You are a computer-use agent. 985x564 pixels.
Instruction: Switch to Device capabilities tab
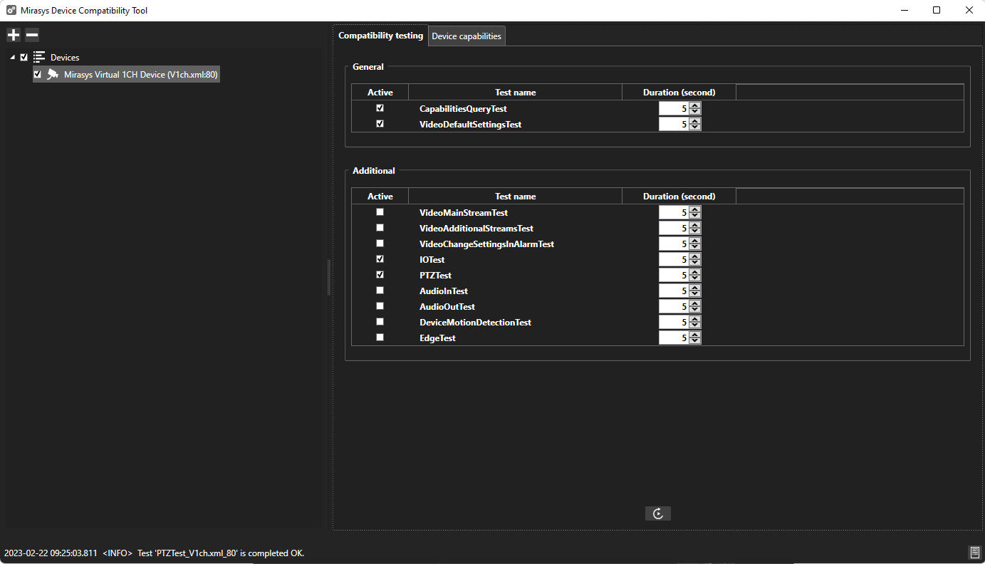point(467,36)
